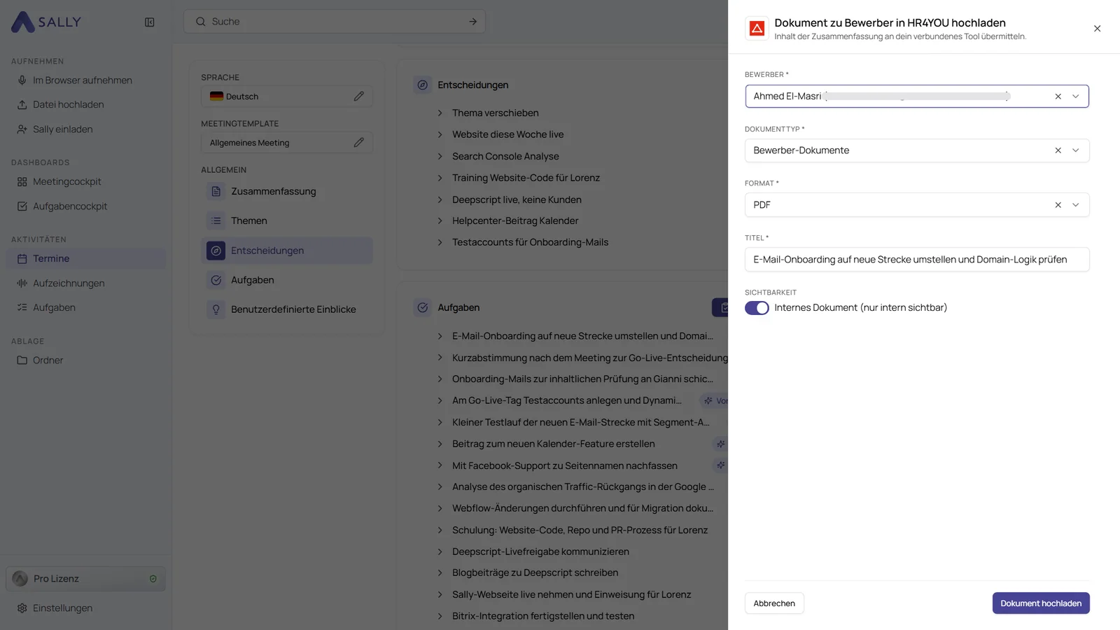Screen dimensions: 1120x630
Task: Expand 'Thema verschieben' decision
Action: [x=440, y=113]
